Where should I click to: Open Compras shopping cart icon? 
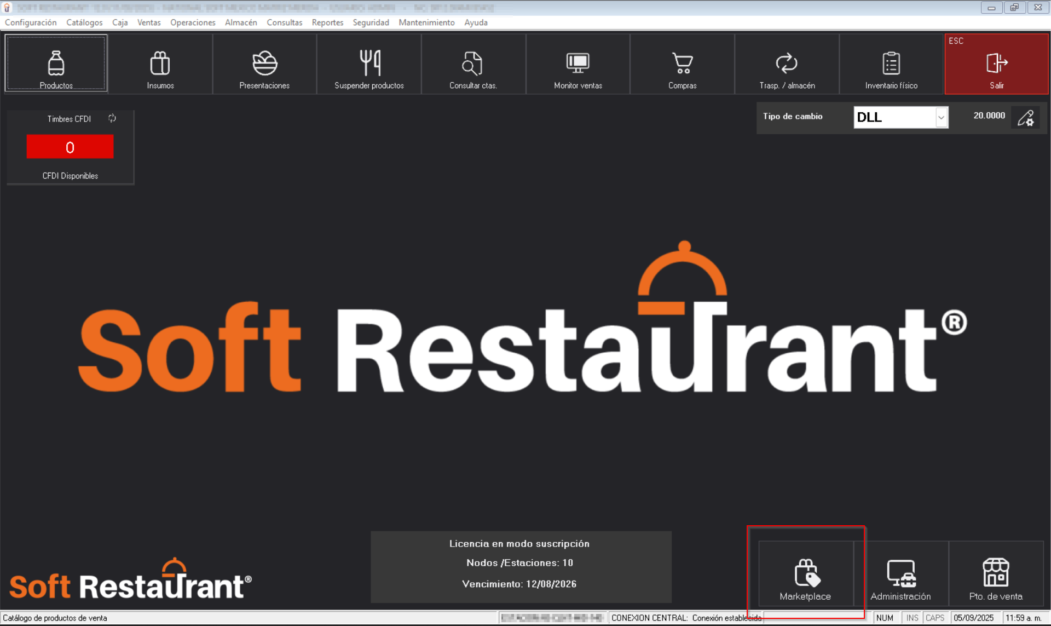[x=682, y=64]
